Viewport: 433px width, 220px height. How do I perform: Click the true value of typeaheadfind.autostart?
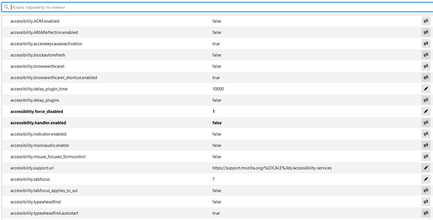click(x=216, y=213)
